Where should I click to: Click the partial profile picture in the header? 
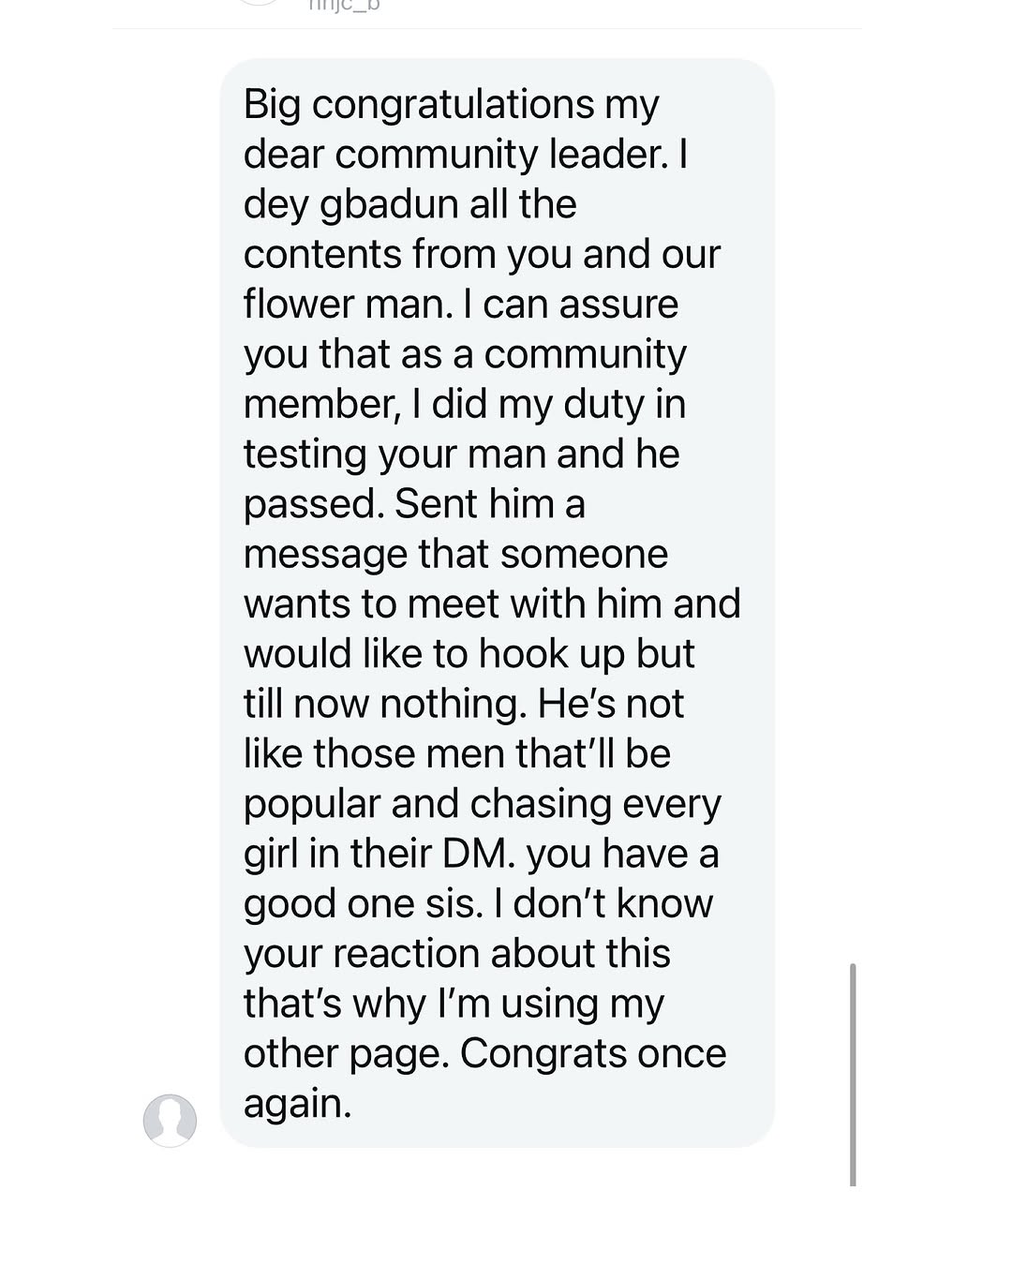258,3
